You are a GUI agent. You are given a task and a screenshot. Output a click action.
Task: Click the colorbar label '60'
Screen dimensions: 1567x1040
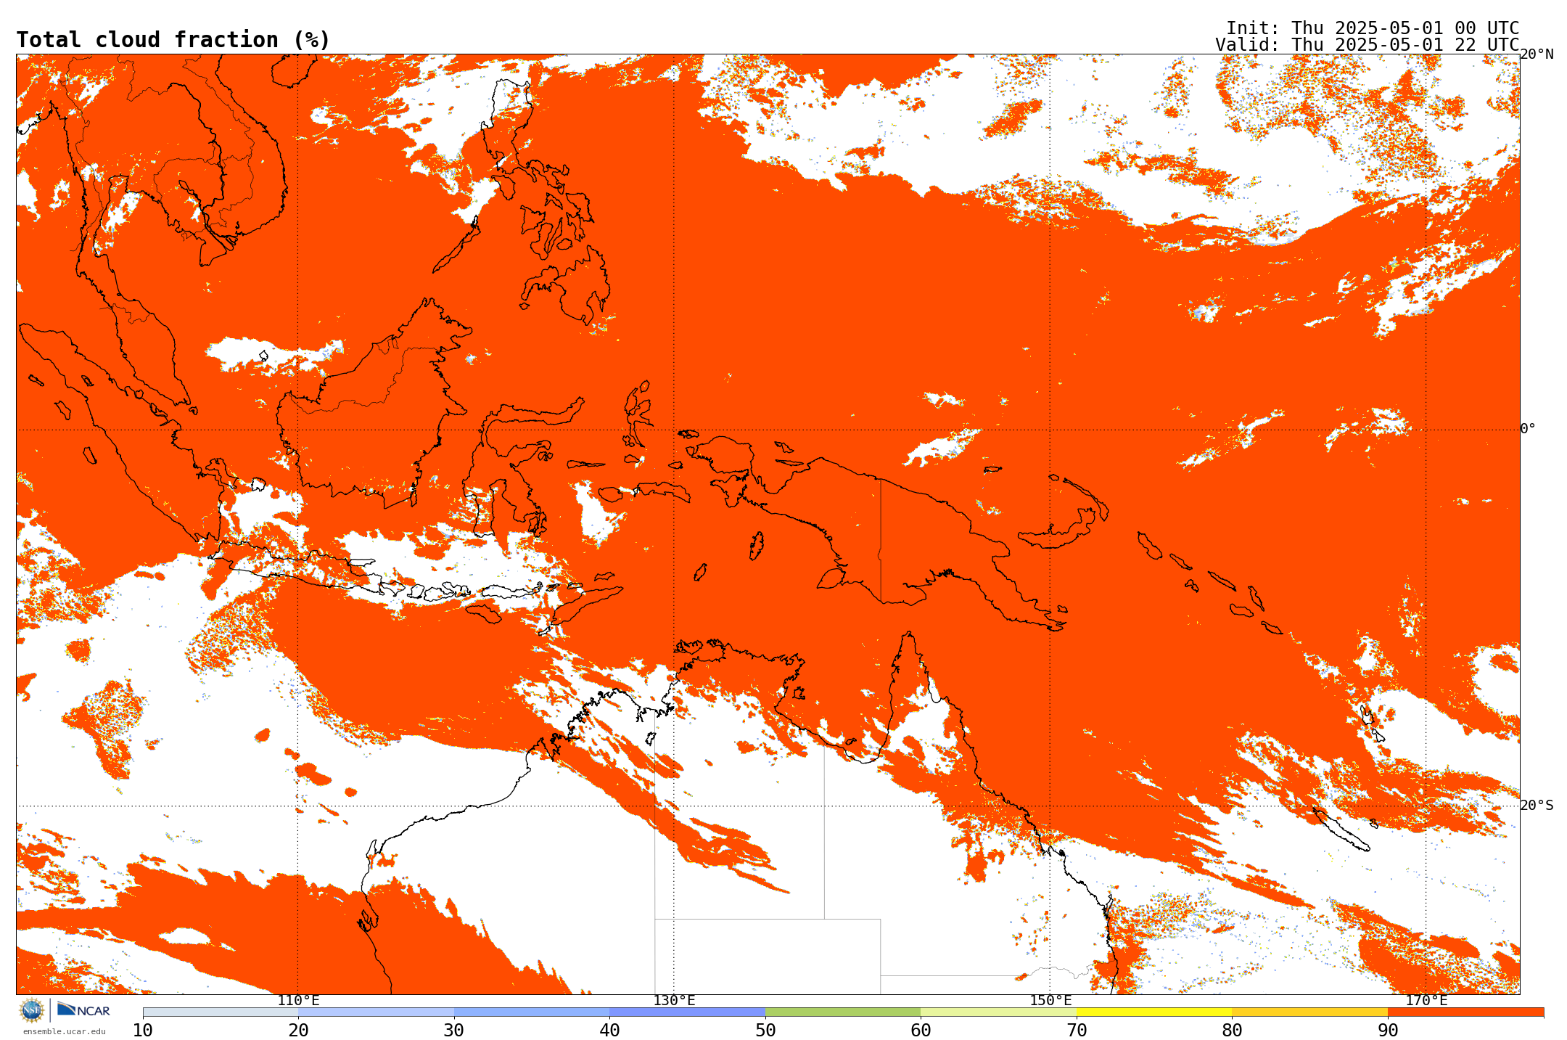(x=921, y=1030)
